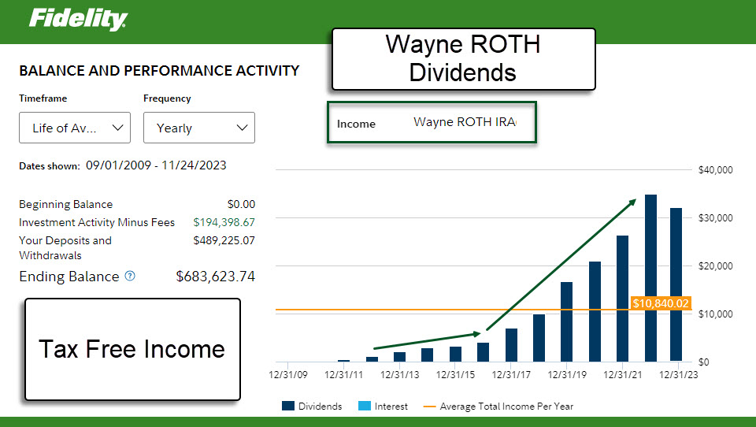
Task: Click the light blue Interest legend square
Action: click(x=364, y=407)
